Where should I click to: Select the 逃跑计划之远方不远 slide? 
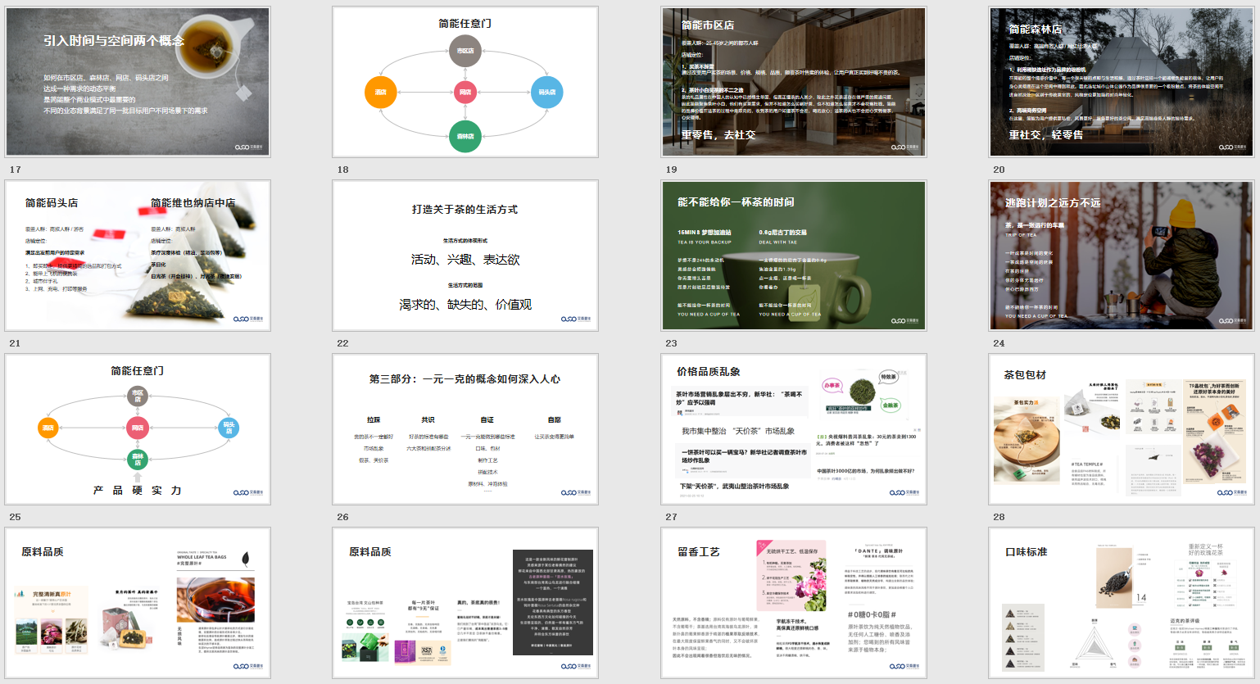click(1122, 256)
